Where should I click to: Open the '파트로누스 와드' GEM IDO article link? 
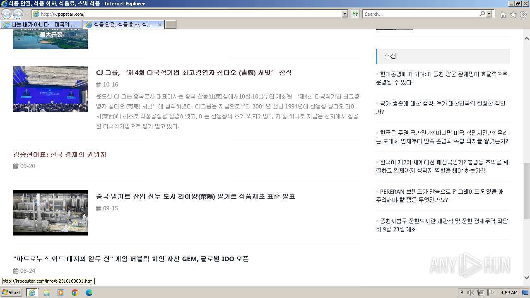coord(131,259)
